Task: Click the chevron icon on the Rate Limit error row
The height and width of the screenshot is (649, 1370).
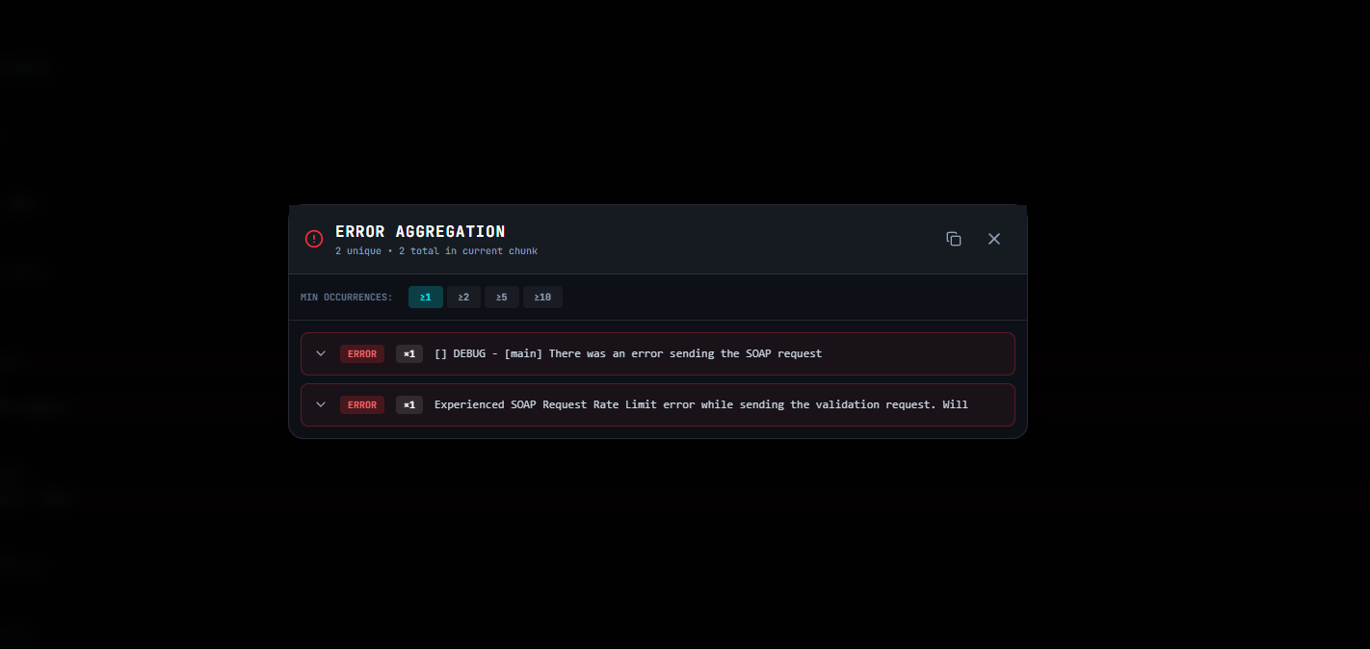Action: pyautogui.click(x=321, y=404)
